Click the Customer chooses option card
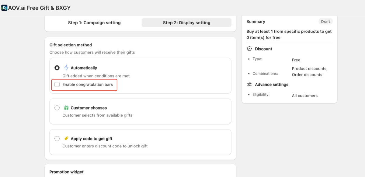 point(140,111)
